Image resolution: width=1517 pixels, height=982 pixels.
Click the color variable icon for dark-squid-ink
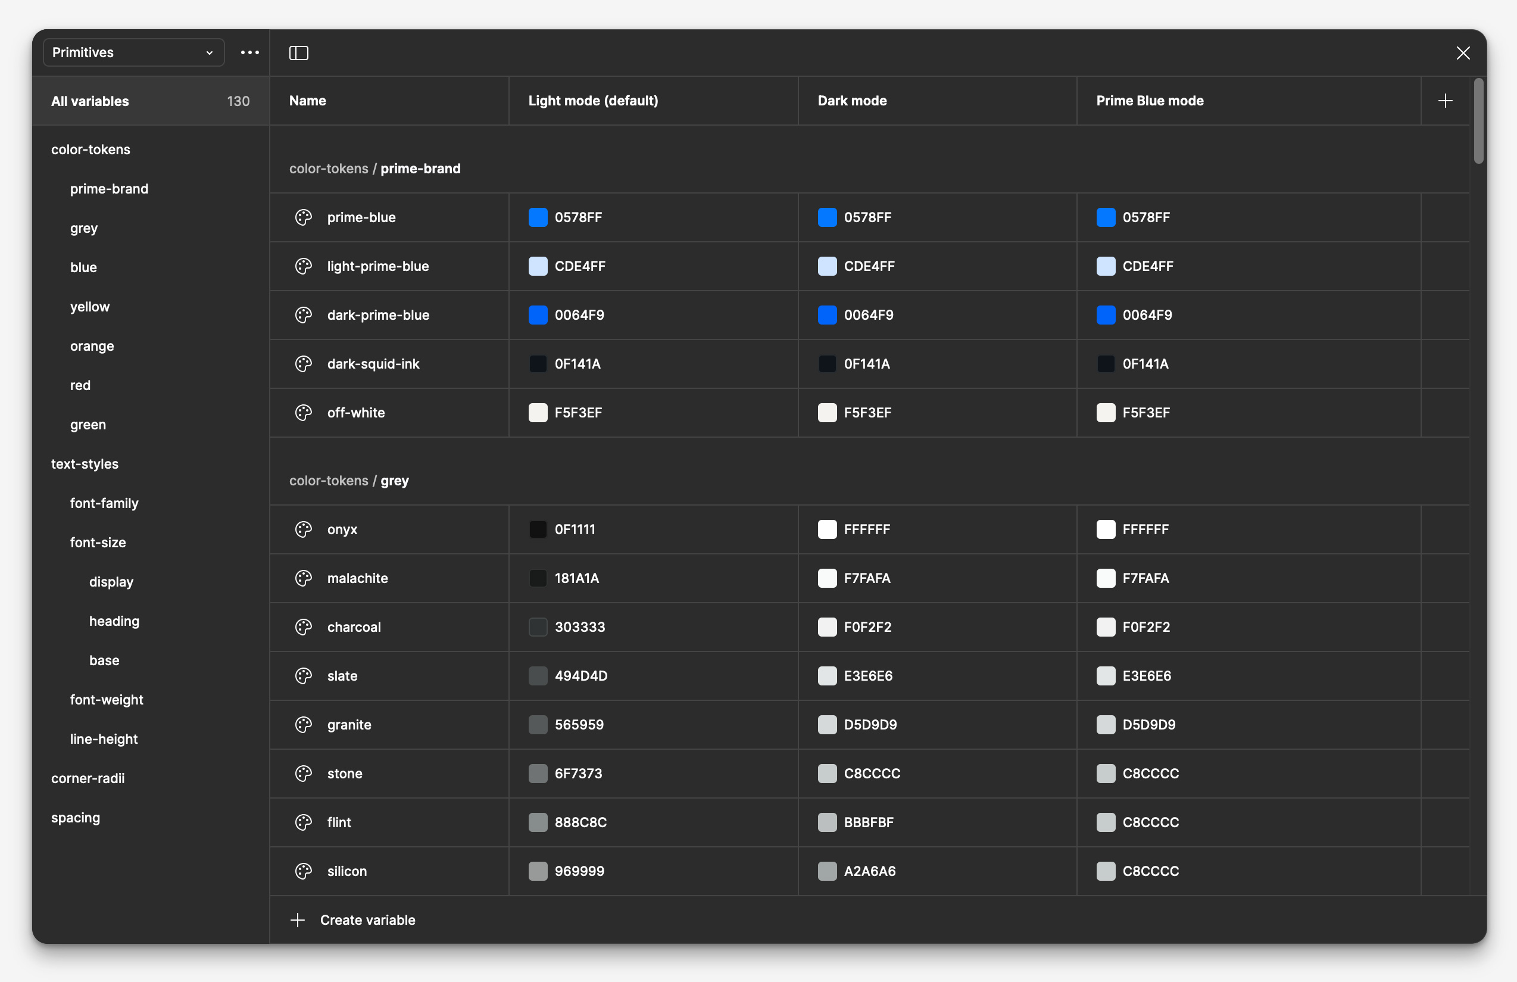pos(304,364)
